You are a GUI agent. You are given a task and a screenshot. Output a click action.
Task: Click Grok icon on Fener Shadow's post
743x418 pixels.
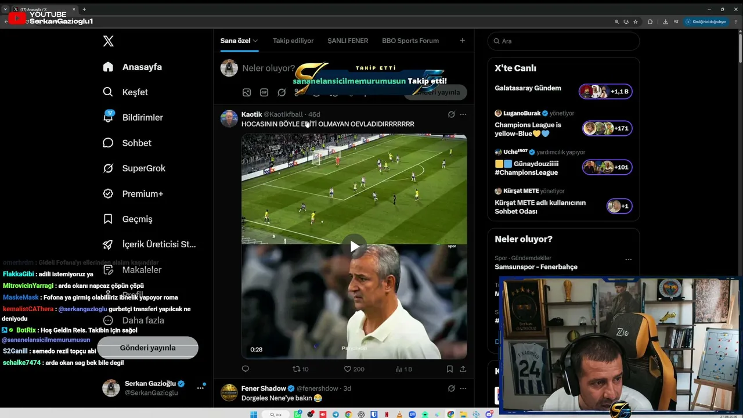[x=451, y=388]
